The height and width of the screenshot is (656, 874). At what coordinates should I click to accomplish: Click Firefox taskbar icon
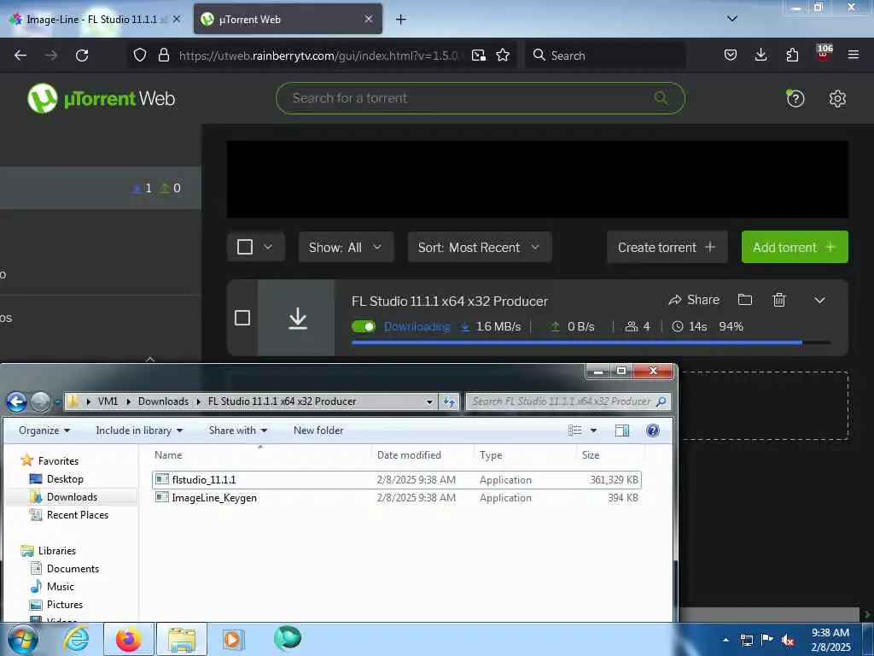tap(128, 639)
